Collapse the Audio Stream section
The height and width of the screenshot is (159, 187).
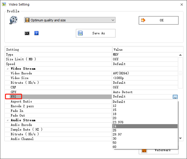click(8, 120)
